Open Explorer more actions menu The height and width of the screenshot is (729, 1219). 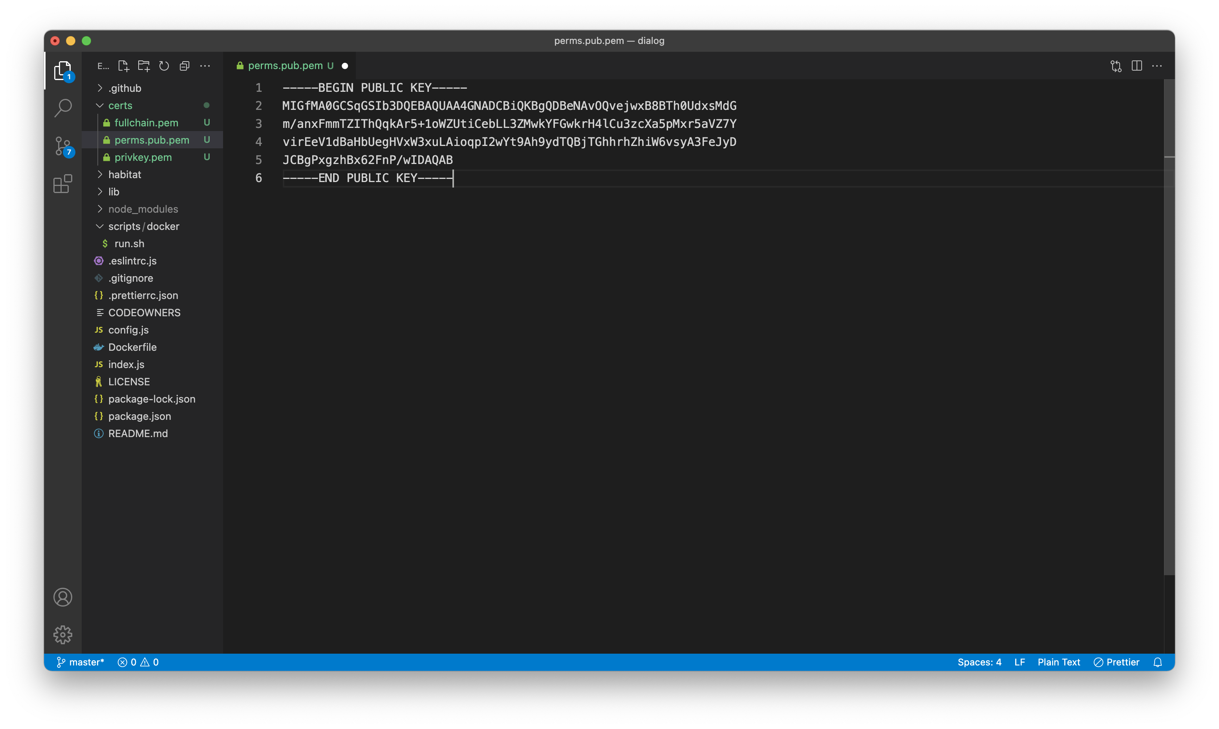click(x=205, y=66)
